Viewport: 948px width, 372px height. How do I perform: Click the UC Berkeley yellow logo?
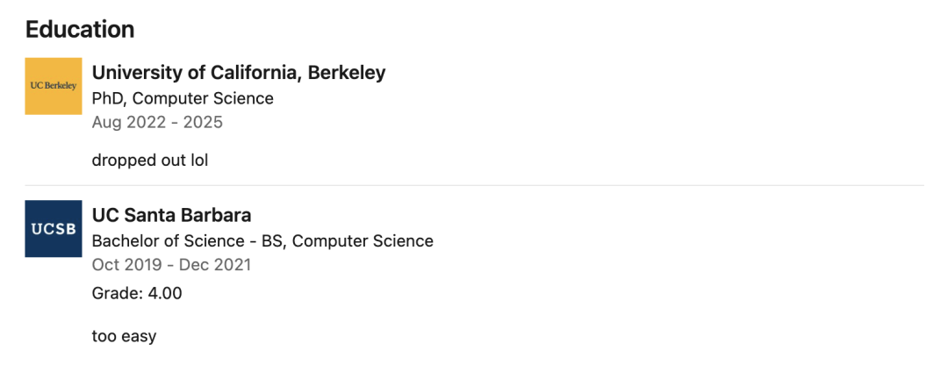tap(53, 86)
